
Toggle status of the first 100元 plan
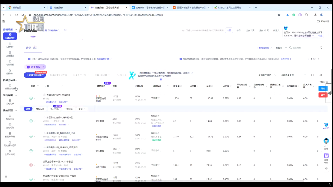pos(31,98)
